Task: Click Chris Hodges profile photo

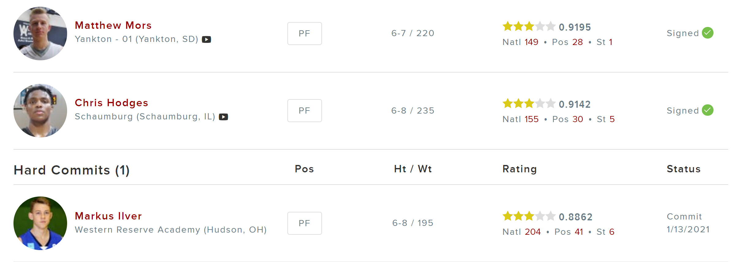Action: pyautogui.click(x=40, y=110)
